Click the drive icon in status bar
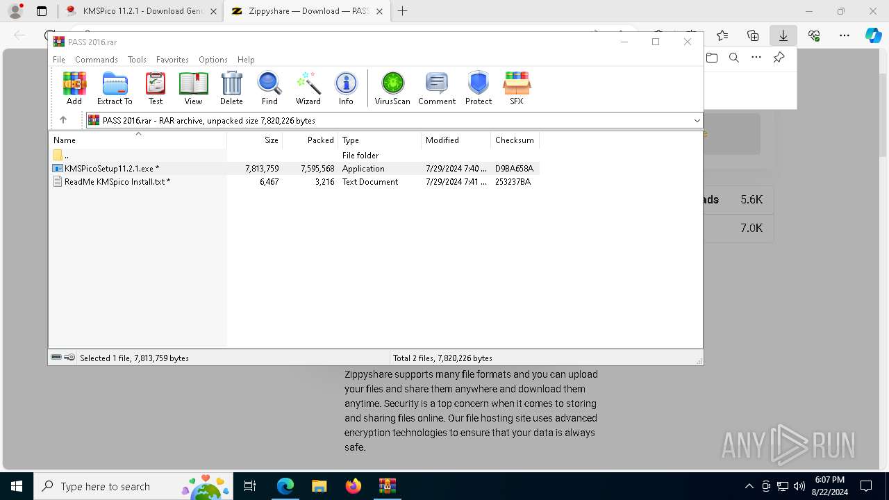This screenshot has height=500, width=889. (56, 358)
